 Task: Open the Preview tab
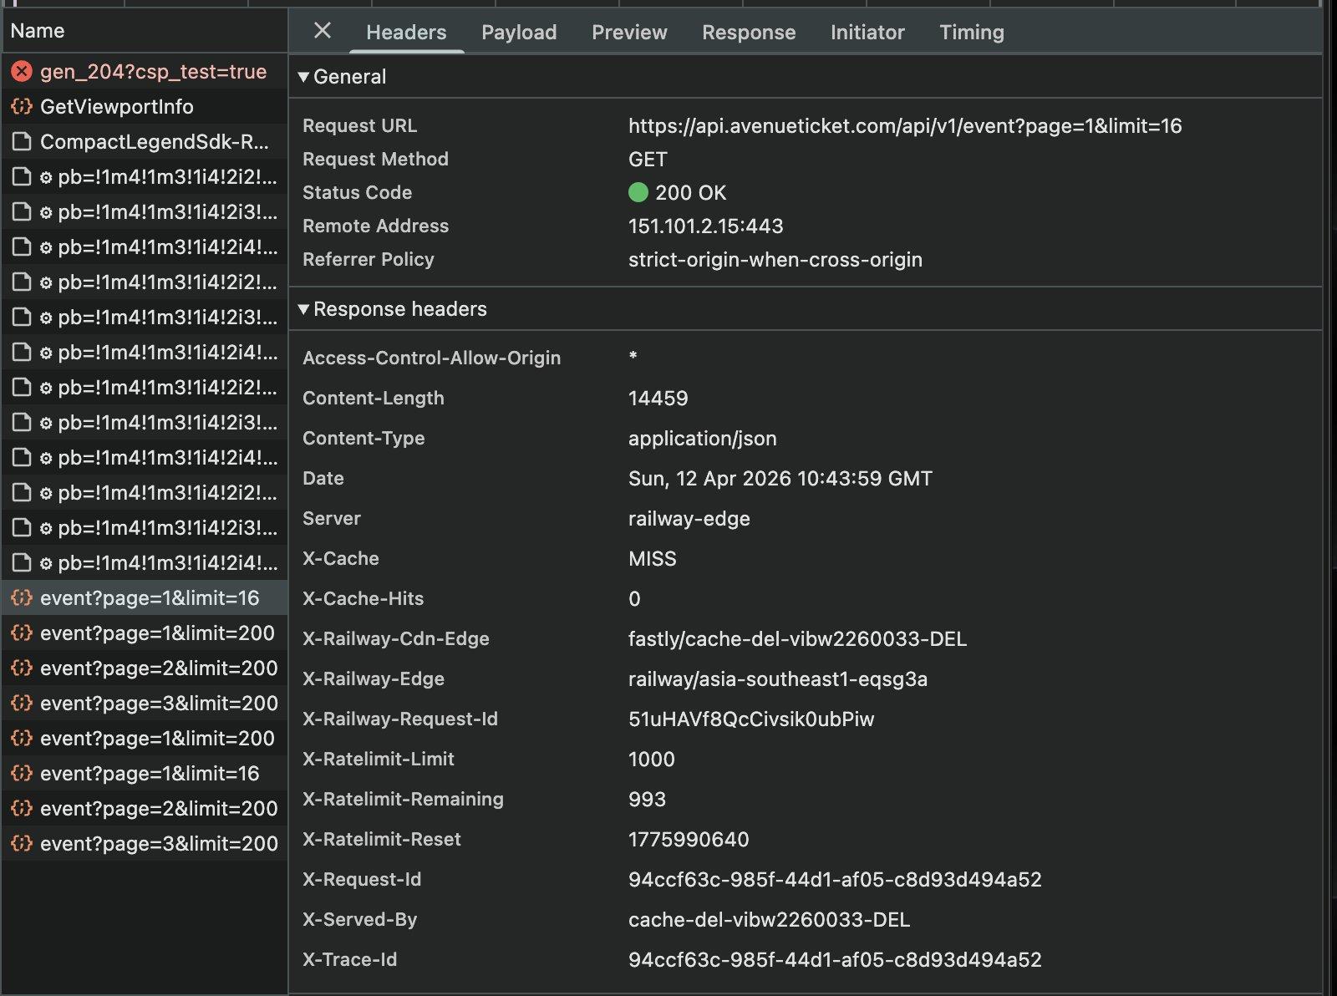(x=629, y=32)
